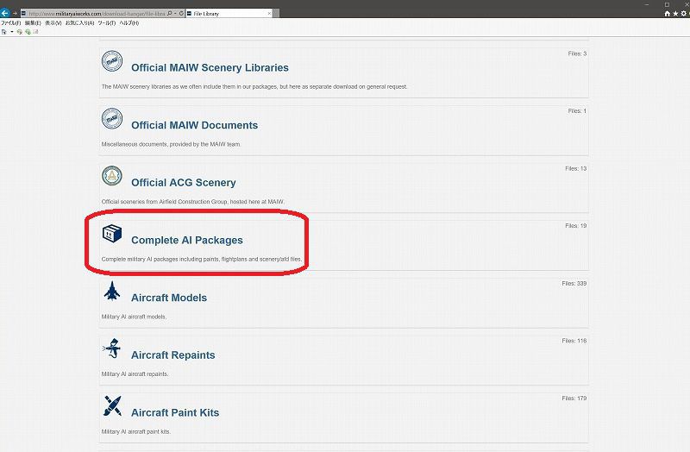Click 'Miscellaneous documents, provided by the MAIW team' text

pyautogui.click(x=171, y=144)
